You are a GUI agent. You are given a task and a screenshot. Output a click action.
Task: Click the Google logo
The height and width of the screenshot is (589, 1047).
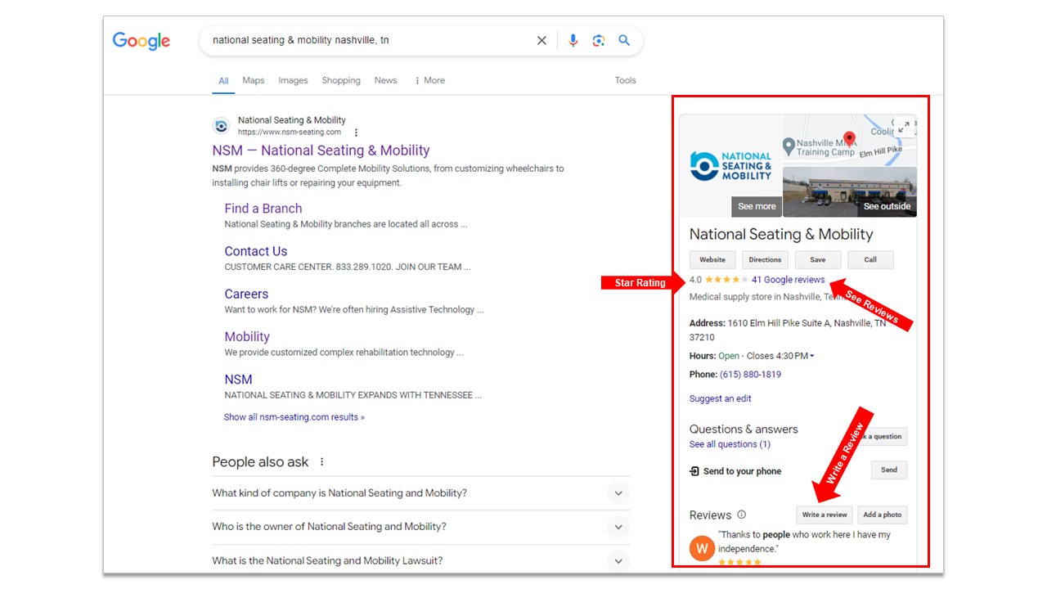142,41
